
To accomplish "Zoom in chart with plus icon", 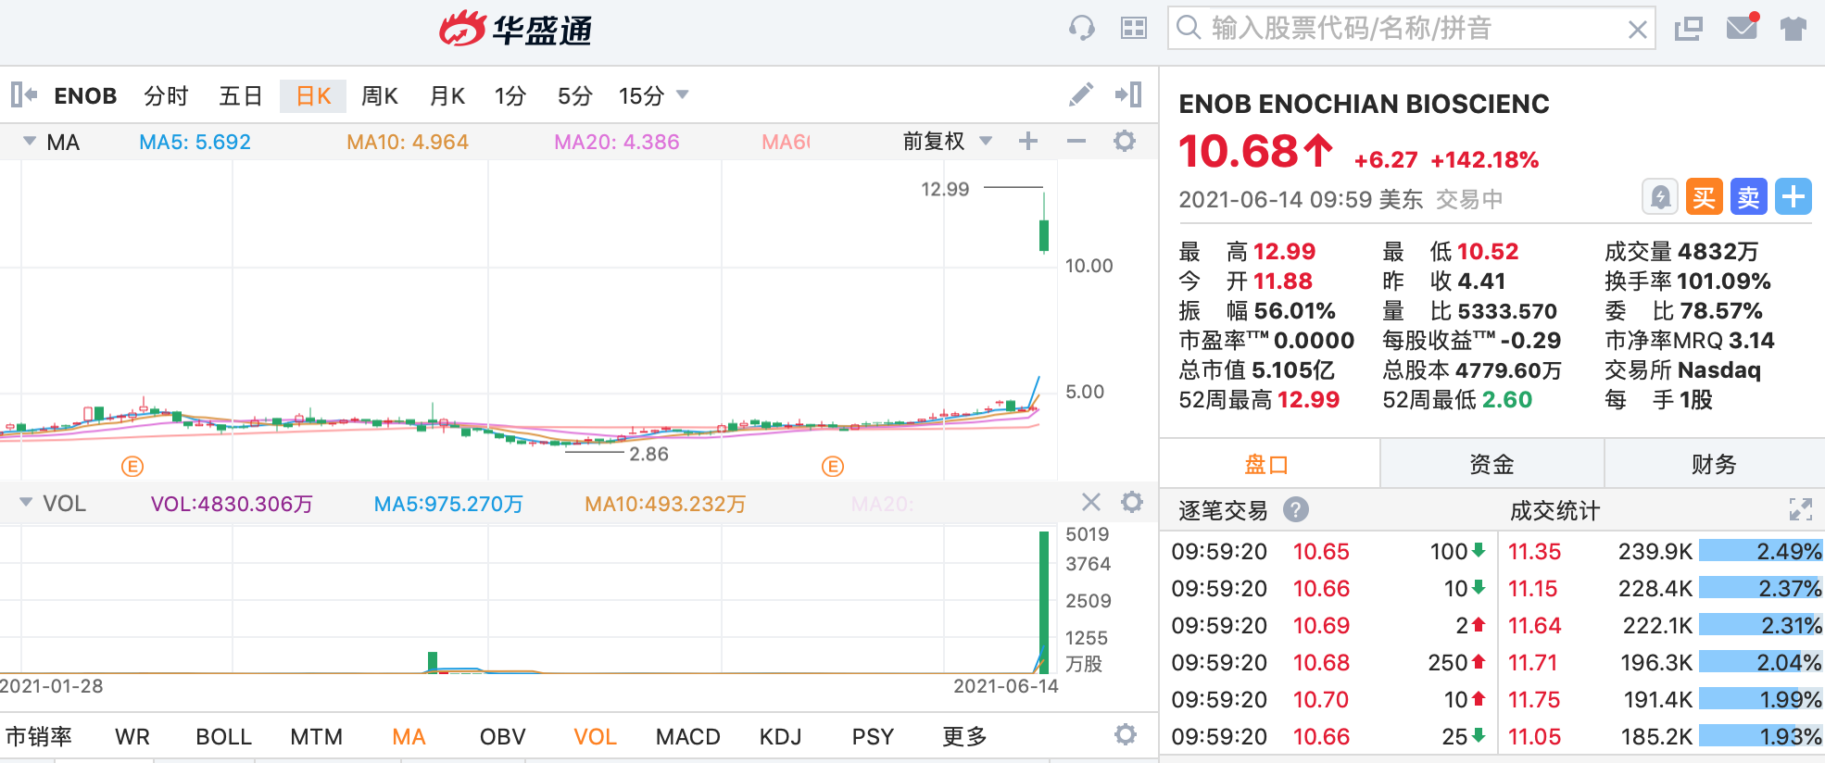I will [x=1028, y=142].
